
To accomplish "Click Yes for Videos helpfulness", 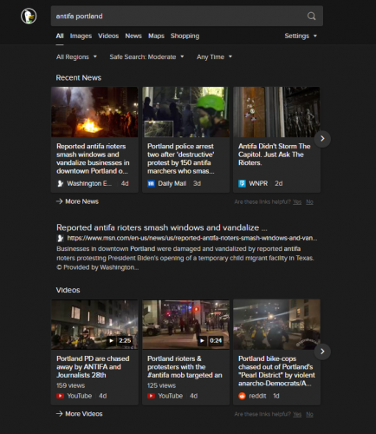I will 297,414.
